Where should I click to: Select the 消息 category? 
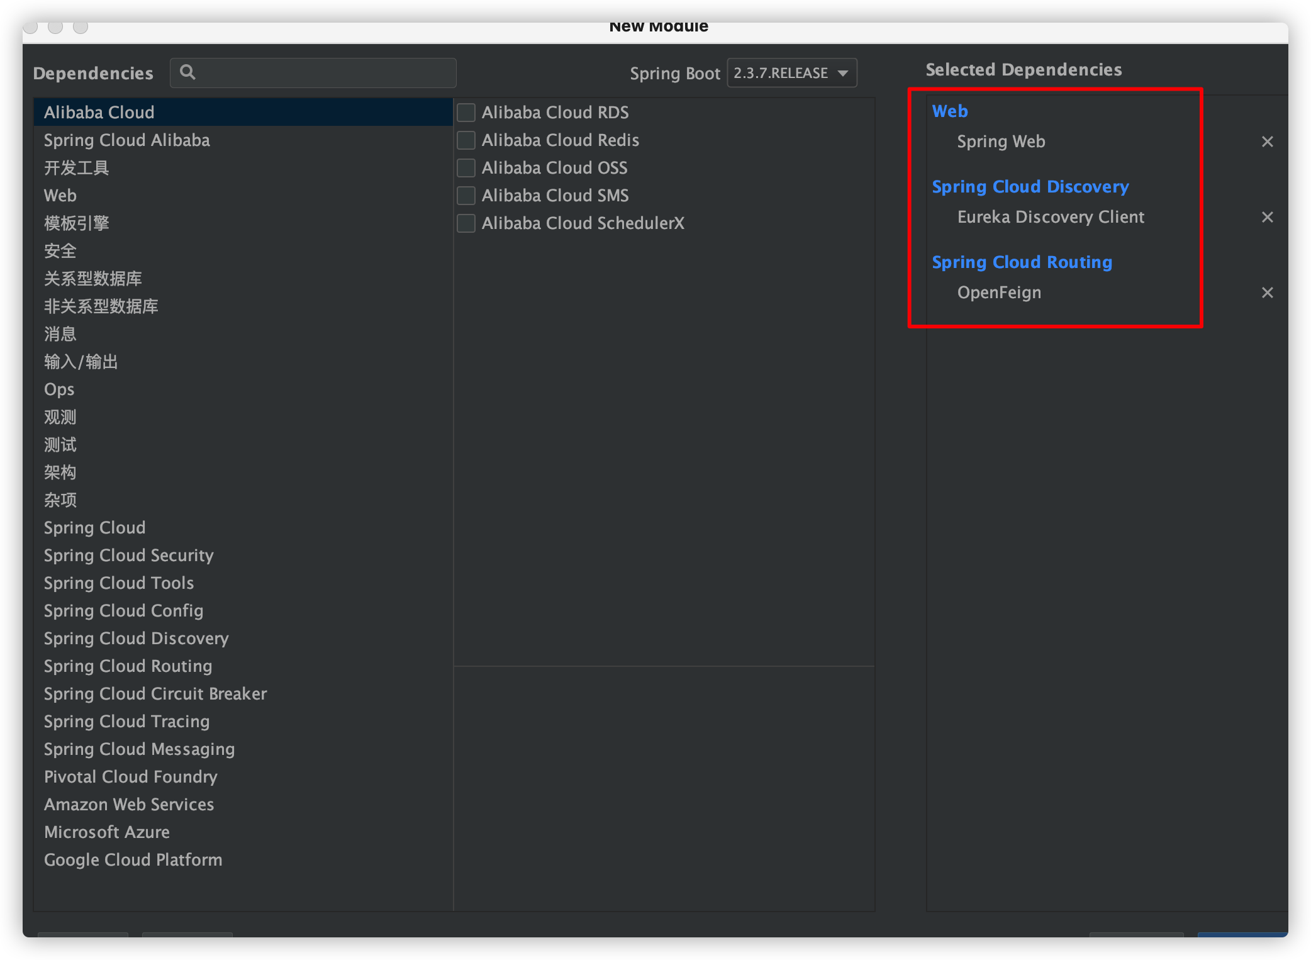tap(243, 334)
